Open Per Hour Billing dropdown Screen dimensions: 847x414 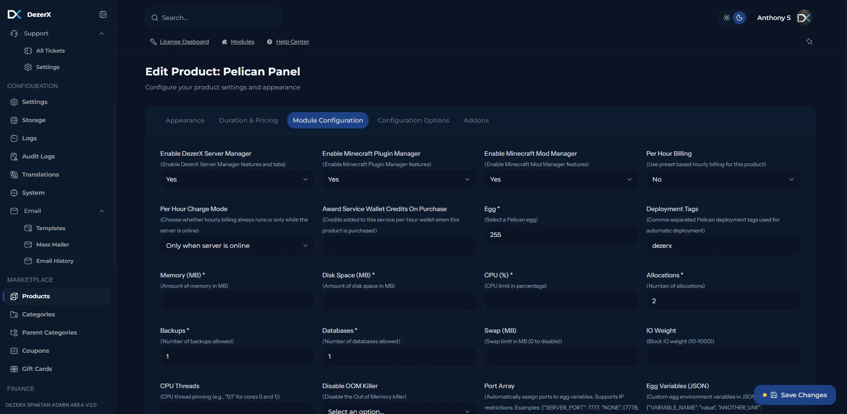coord(724,179)
